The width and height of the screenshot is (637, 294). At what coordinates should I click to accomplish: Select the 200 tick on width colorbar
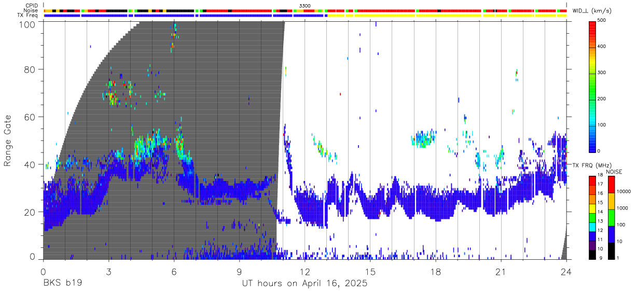click(603, 99)
